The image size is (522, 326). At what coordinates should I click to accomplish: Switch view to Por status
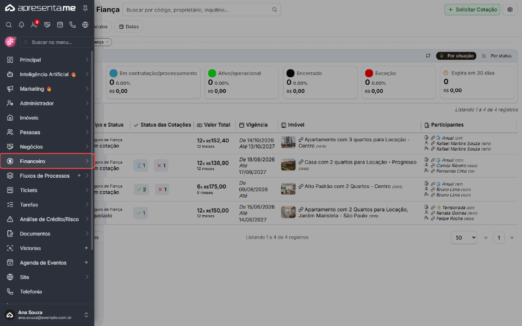pyautogui.click(x=496, y=56)
